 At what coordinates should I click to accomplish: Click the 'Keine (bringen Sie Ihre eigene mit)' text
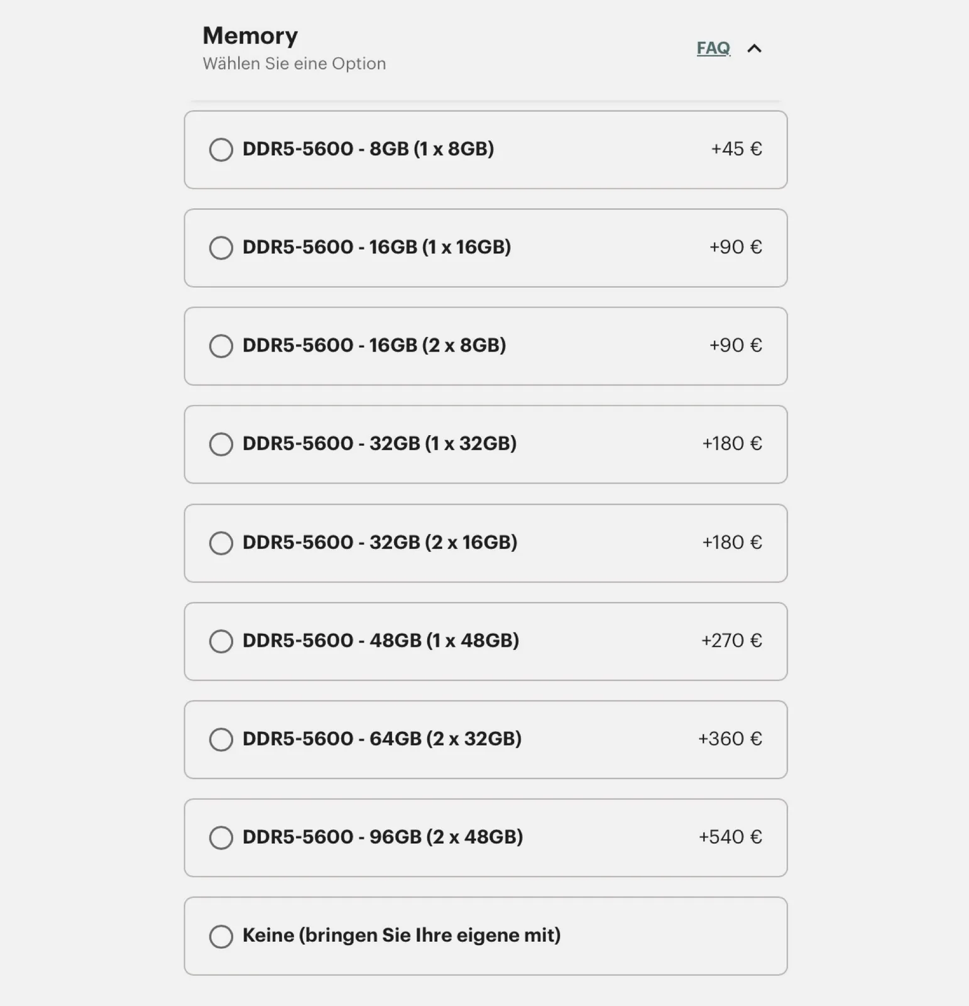[x=402, y=935]
